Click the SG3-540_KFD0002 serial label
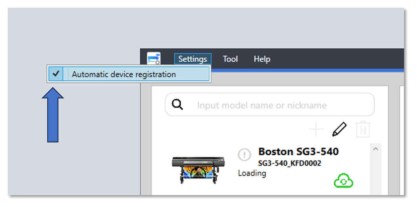The width and height of the screenshot is (417, 207). (290, 163)
